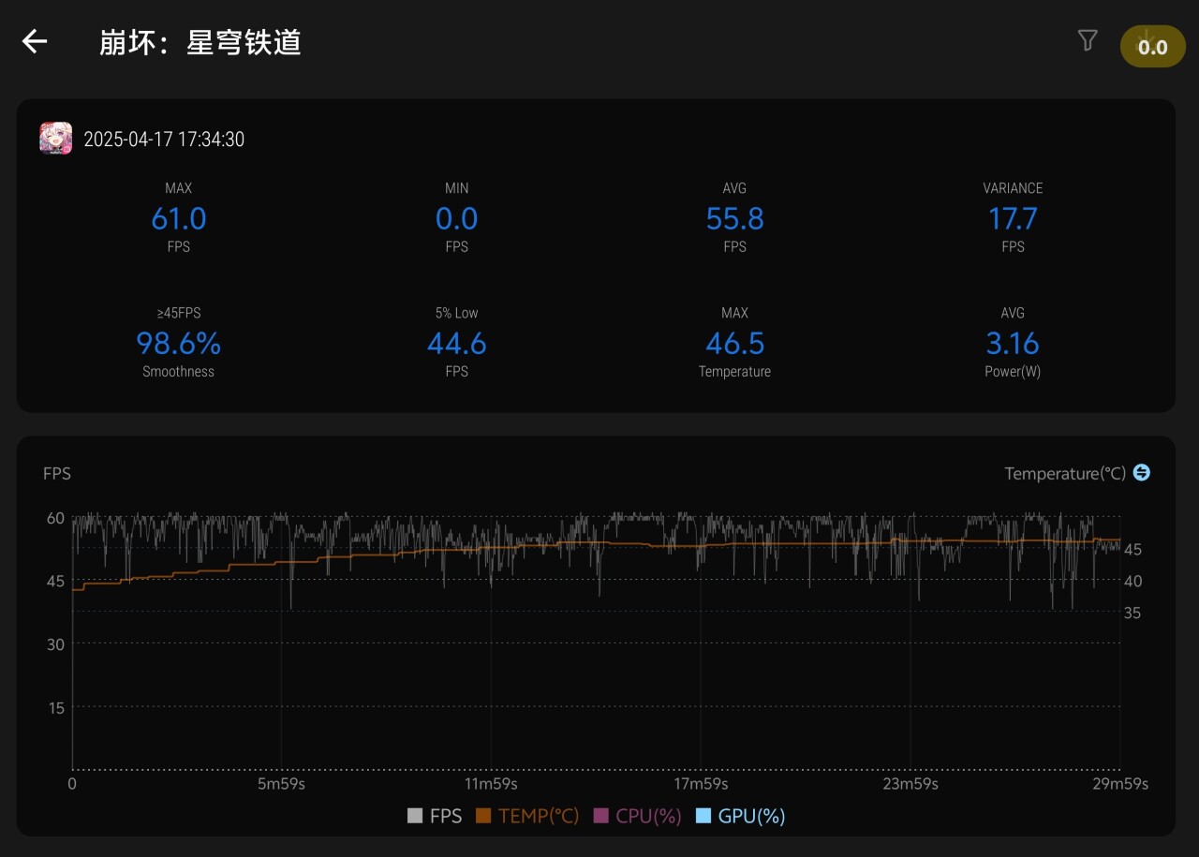This screenshot has width=1199, height=857.
Task: Toggle the TEMP(°C) legend series
Action: [x=527, y=816]
